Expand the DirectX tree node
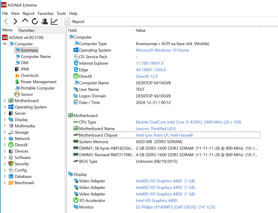 point(5,145)
